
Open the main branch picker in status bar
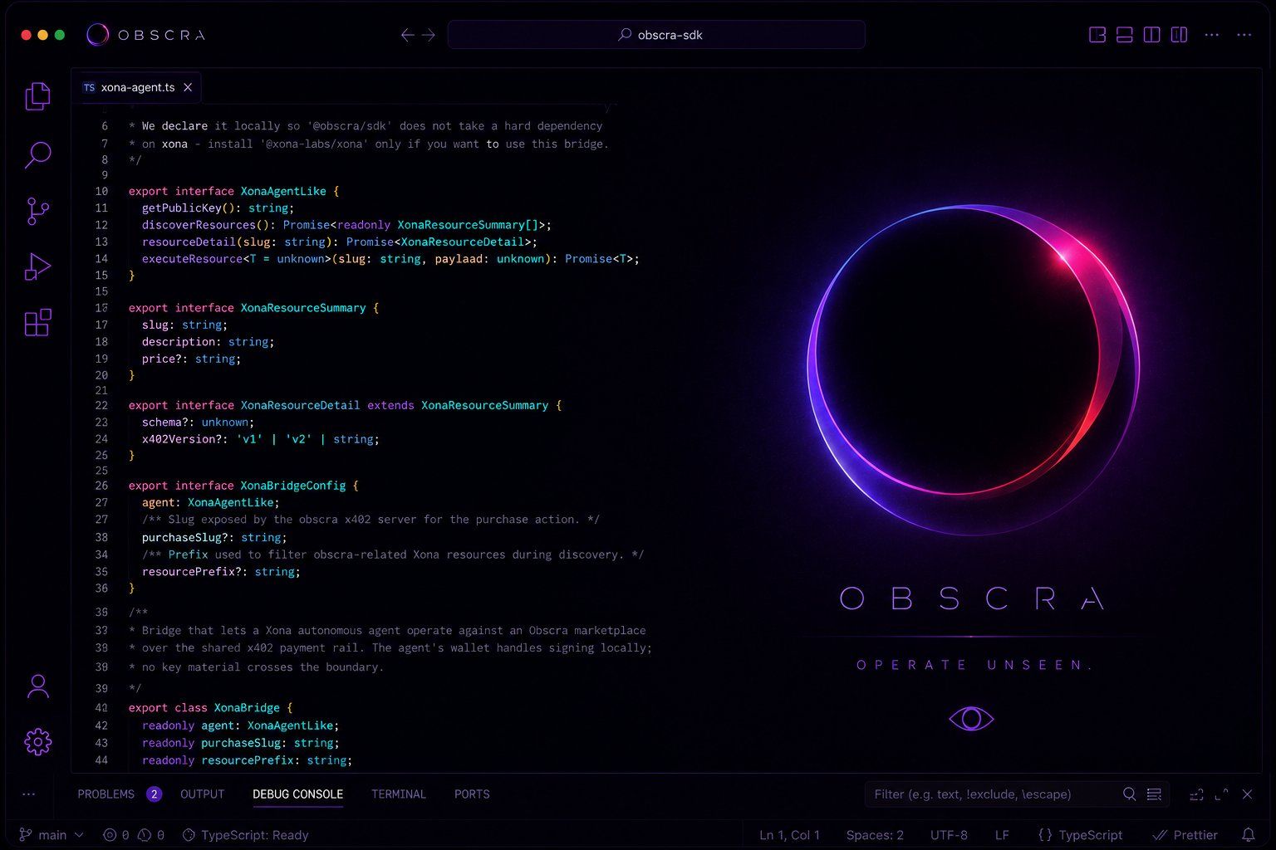[x=52, y=835]
